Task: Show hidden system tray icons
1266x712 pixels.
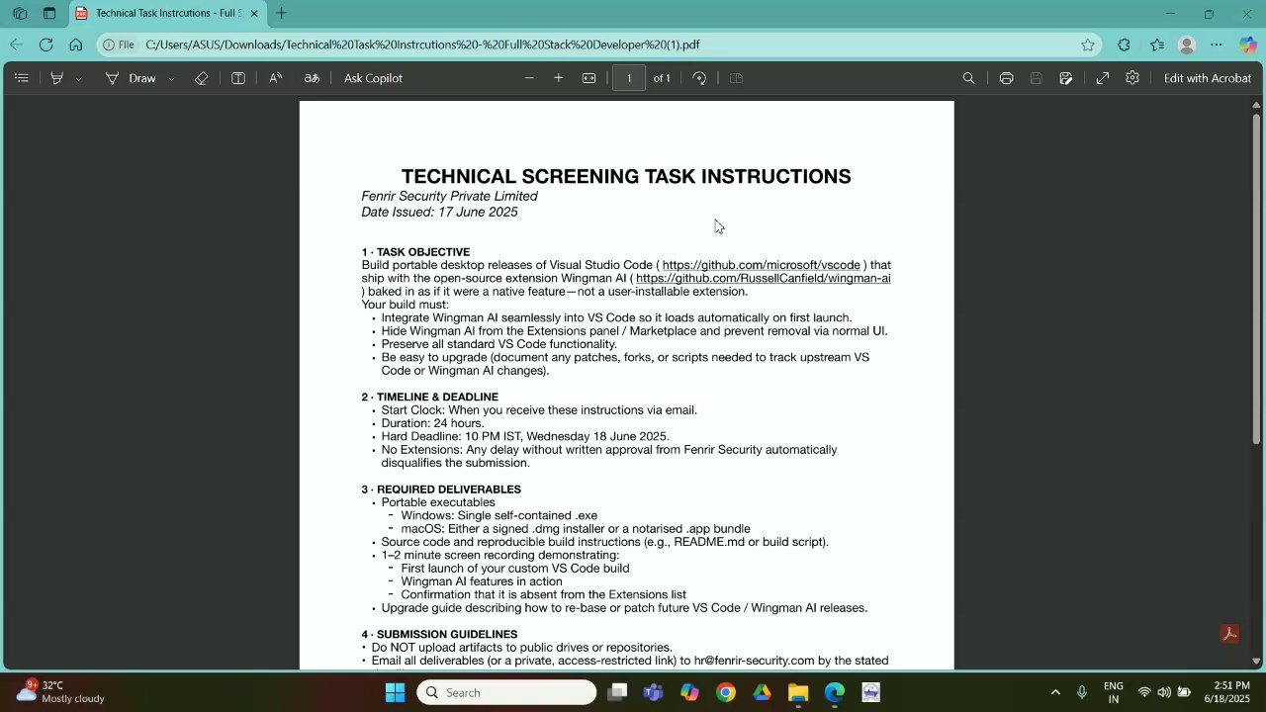Action: click(x=1055, y=692)
